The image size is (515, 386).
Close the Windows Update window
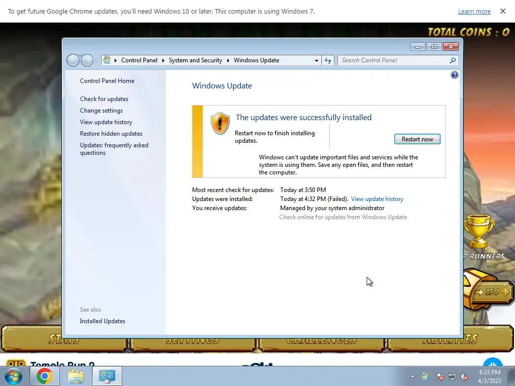click(x=451, y=47)
